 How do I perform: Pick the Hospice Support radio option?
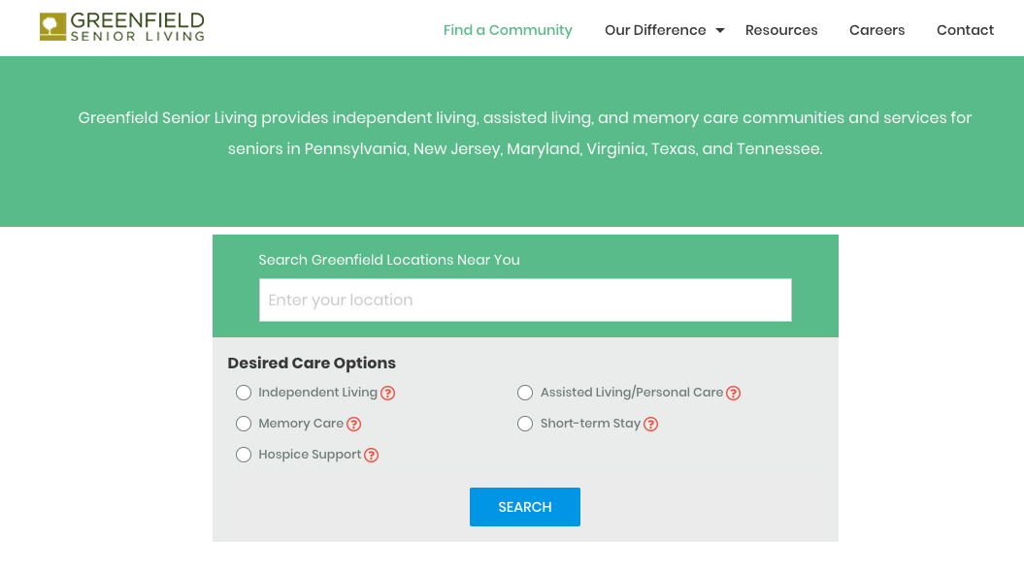tap(244, 455)
